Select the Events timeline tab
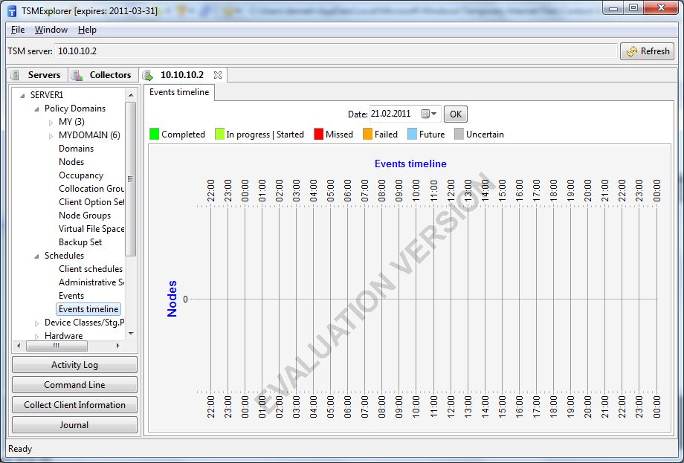The width and height of the screenshot is (684, 463). [x=179, y=92]
